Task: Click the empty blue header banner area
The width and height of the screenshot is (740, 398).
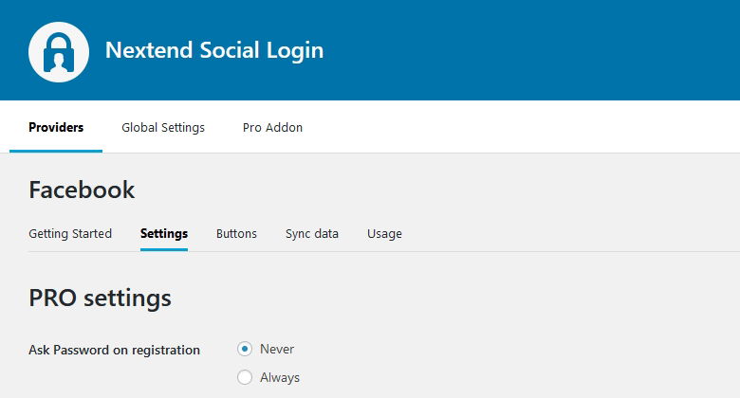Action: [531, 50]
